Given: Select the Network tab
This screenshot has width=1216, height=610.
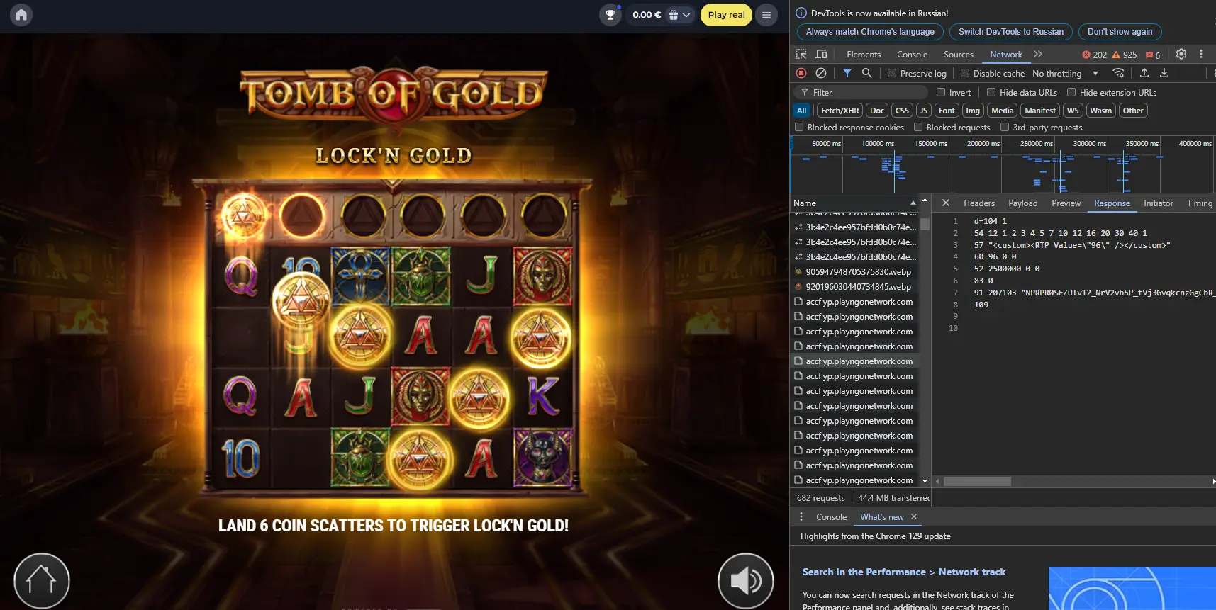Looking at the screenshot, I should (x=1006, y=55).
